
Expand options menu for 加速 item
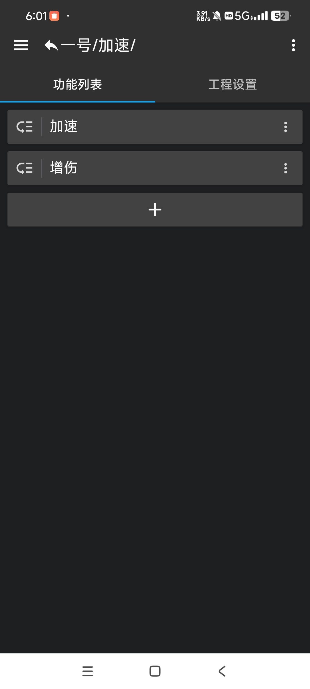286,127
